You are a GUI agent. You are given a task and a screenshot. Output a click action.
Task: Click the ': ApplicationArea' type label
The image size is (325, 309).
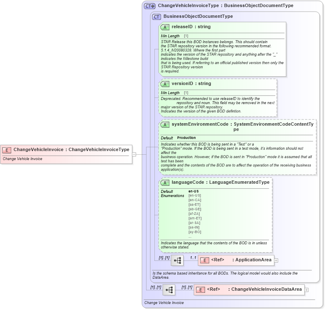tap(252, 260)
